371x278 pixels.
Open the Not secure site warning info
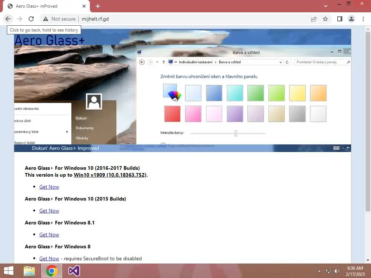tap(59, 19)
